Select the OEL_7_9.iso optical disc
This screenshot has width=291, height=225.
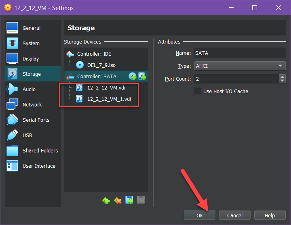click(101, 65)
